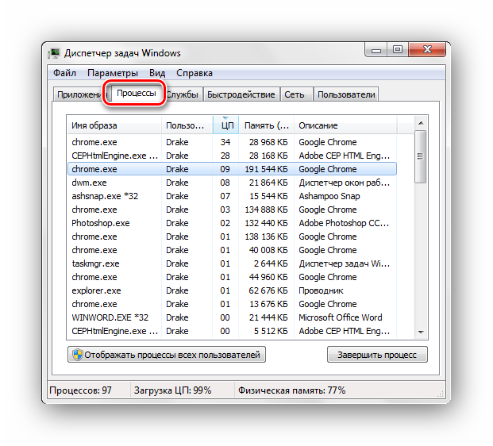Switch to the Процессы tab
Image resolution: width=493 pixels, height=446 pixels.
(x=136, y=93)
